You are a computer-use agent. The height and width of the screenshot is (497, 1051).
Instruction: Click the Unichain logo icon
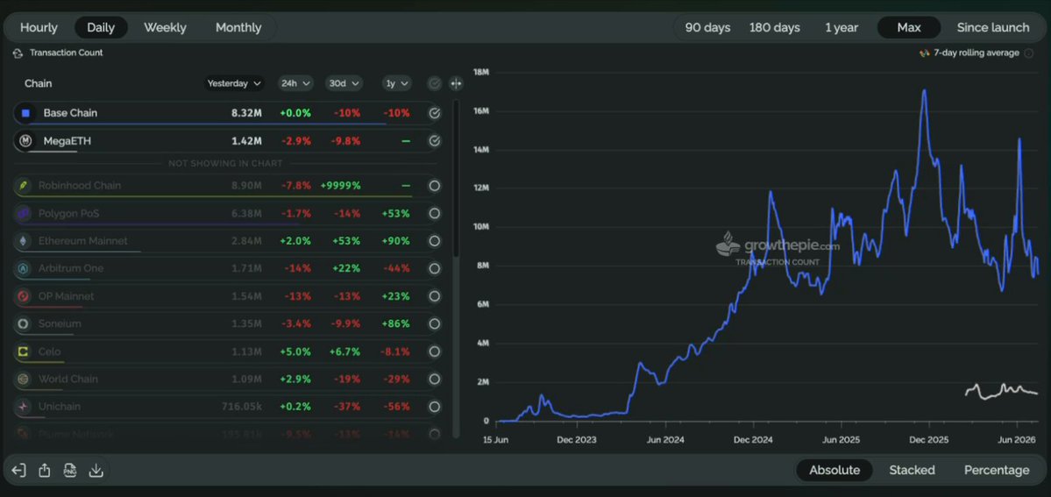(25, 407)
